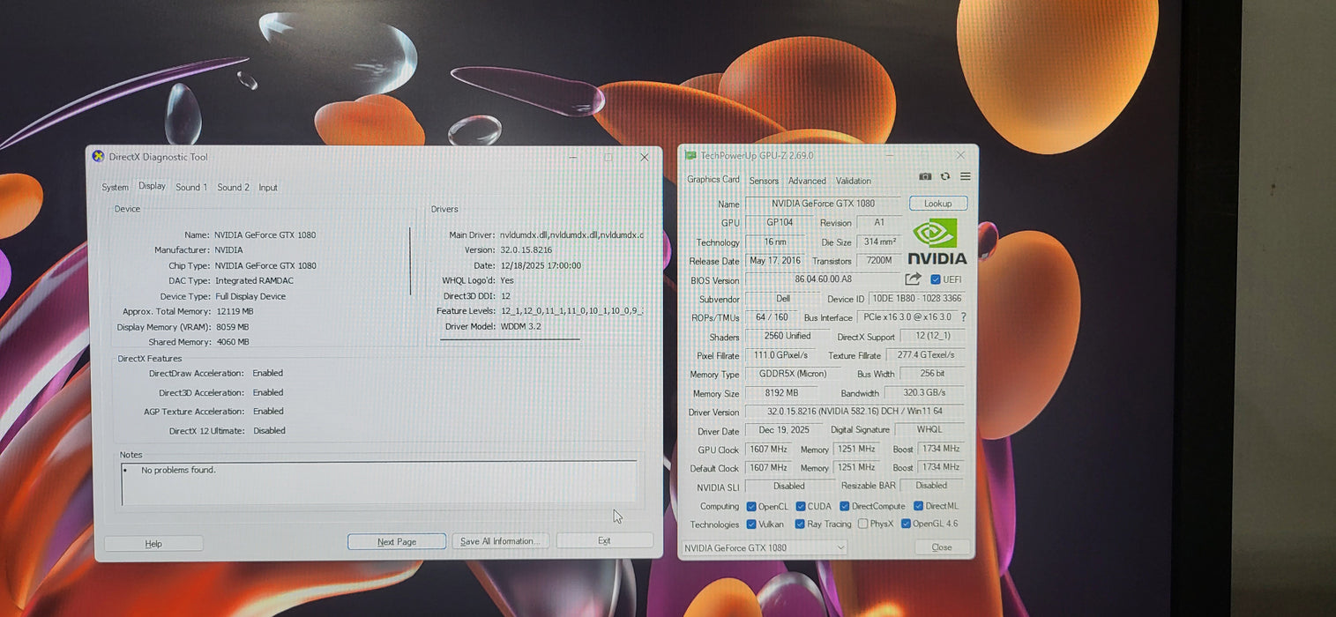Click the DirectX 12 Ultimate Disabled value

(270, 431)
